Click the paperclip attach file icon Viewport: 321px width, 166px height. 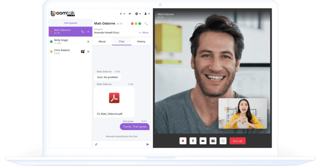pos(96,144)
